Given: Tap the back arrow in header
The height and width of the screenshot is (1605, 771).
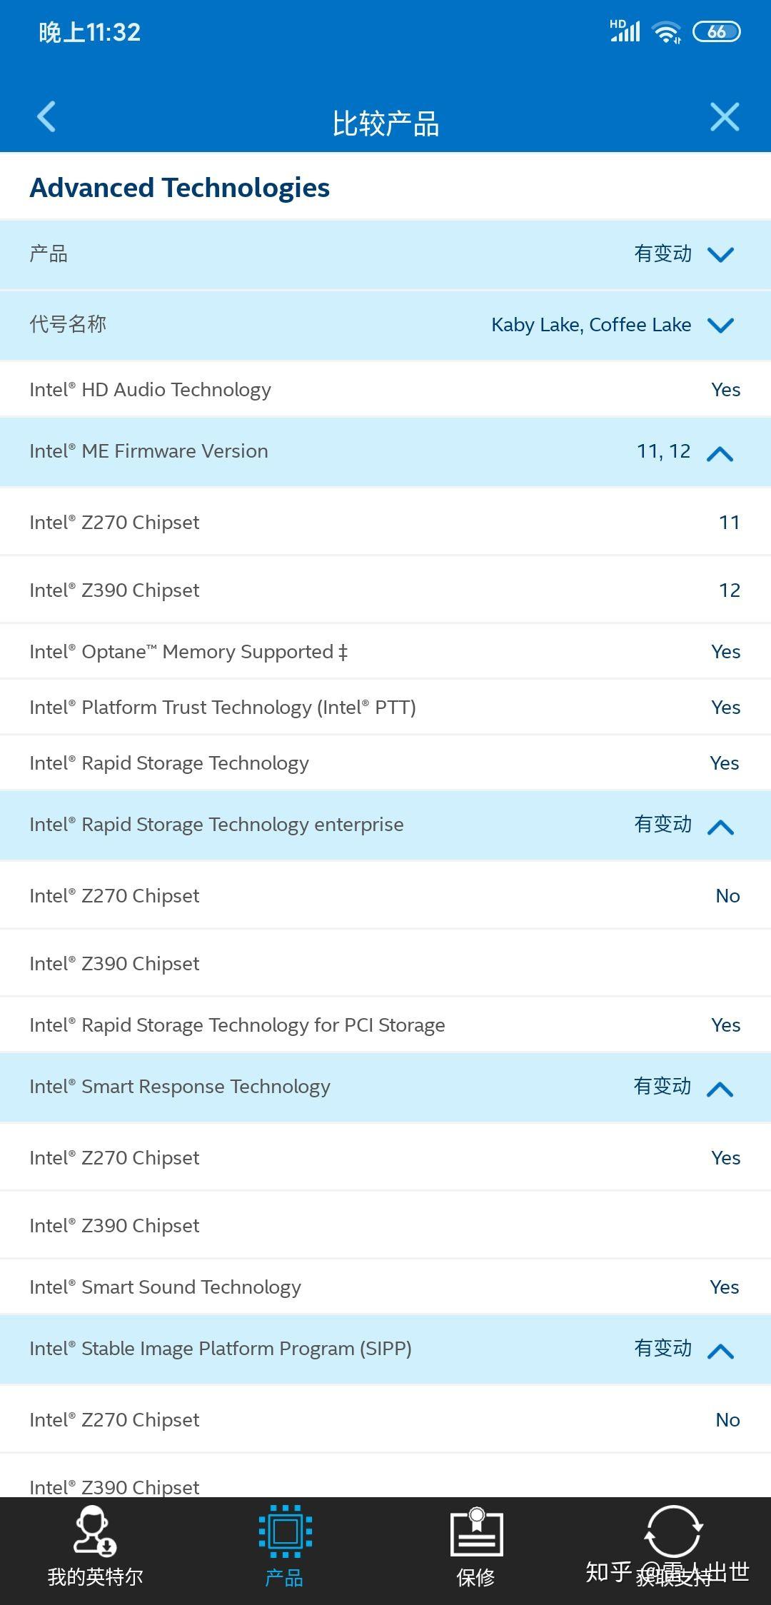Looking at the screenshot, I should 46,117.
